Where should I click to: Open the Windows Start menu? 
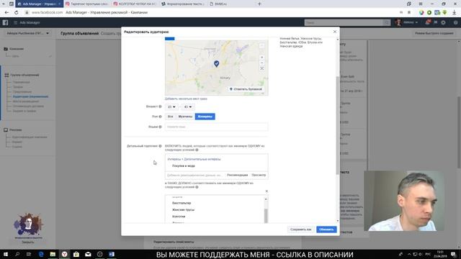[6, 254]
